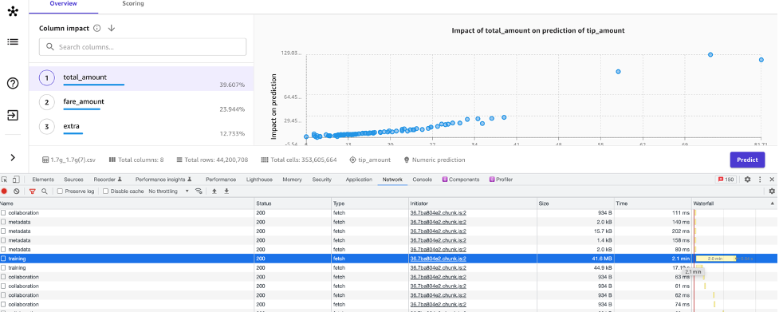The height and width of the screenshot is (312, 779).
Task: Toggle the device toolbar icon in DevTools
Action: click(17, 180)
